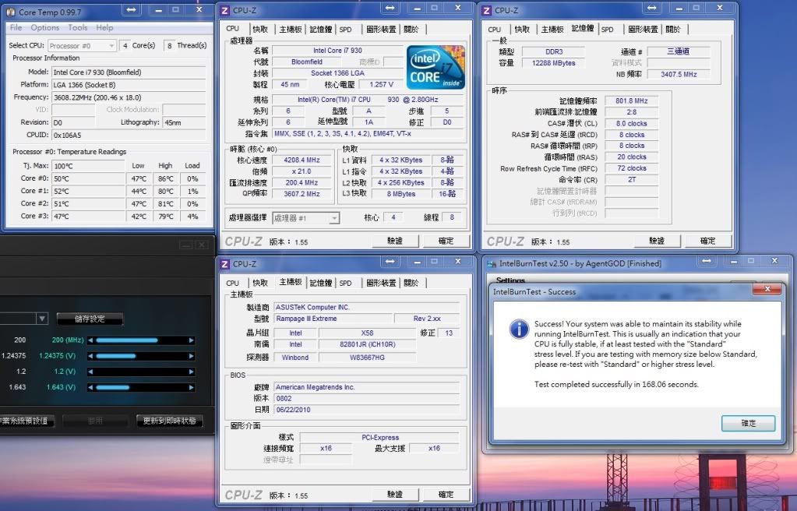Click the double-arrow button in Core Temp title bar
This screenshot has height=511, width=797.
click(x=131, y=9)
